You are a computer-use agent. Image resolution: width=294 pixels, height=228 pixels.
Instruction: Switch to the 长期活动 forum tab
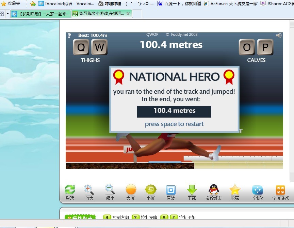tap(41, 14)
